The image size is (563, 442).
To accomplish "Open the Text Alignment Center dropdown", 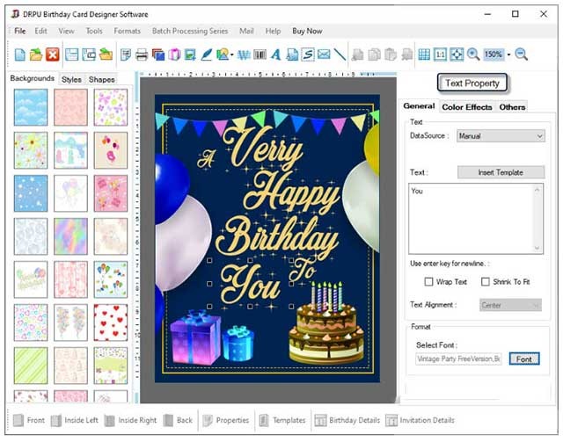I will pos(510,305).
